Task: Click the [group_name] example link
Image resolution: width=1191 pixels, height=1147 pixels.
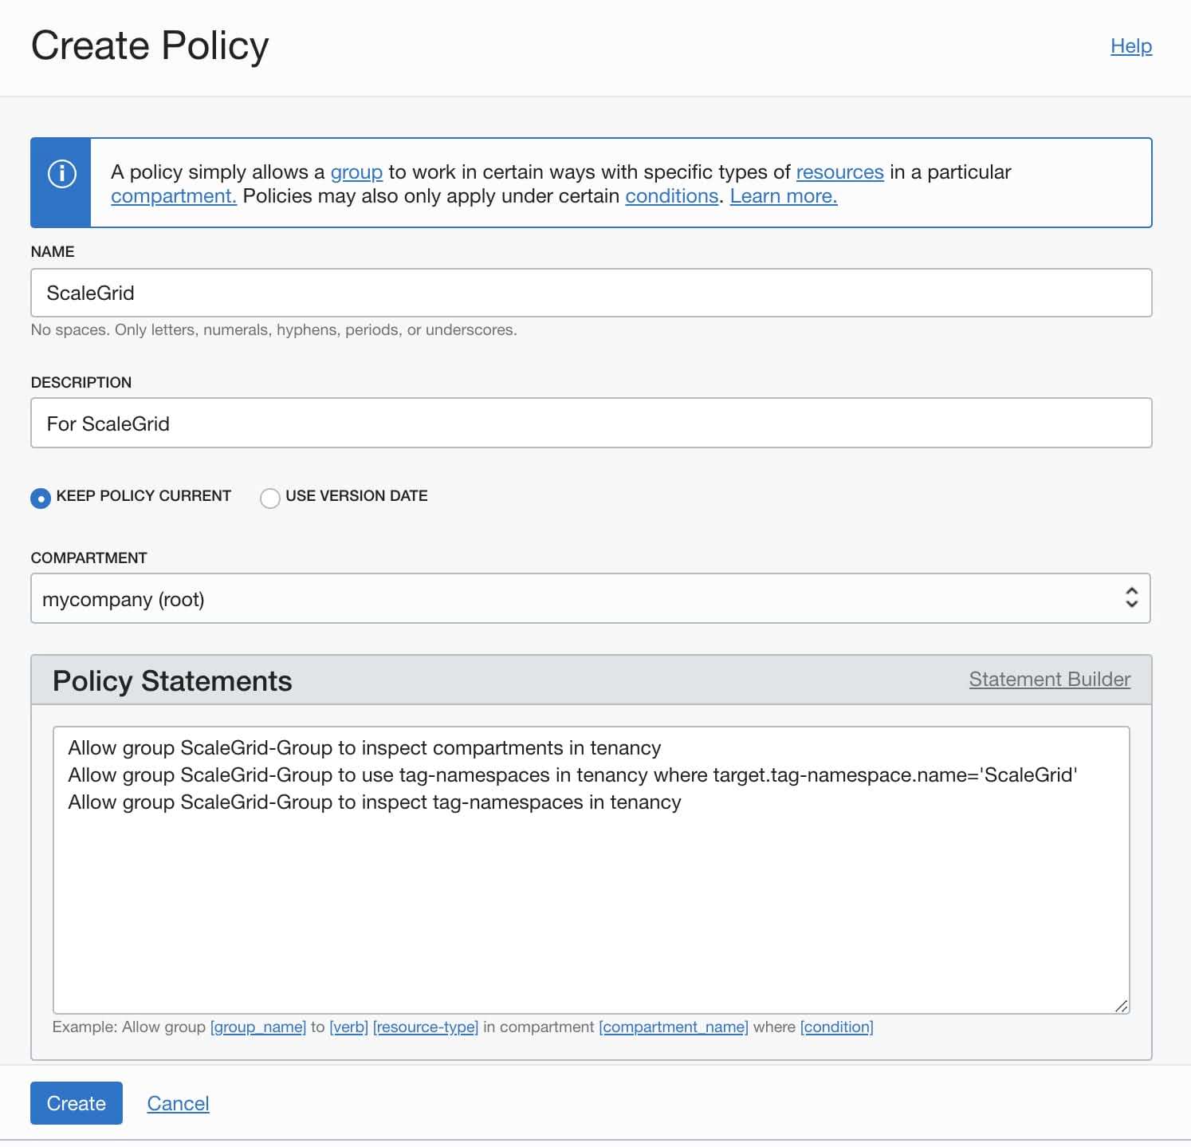Action: [258, 1027]
